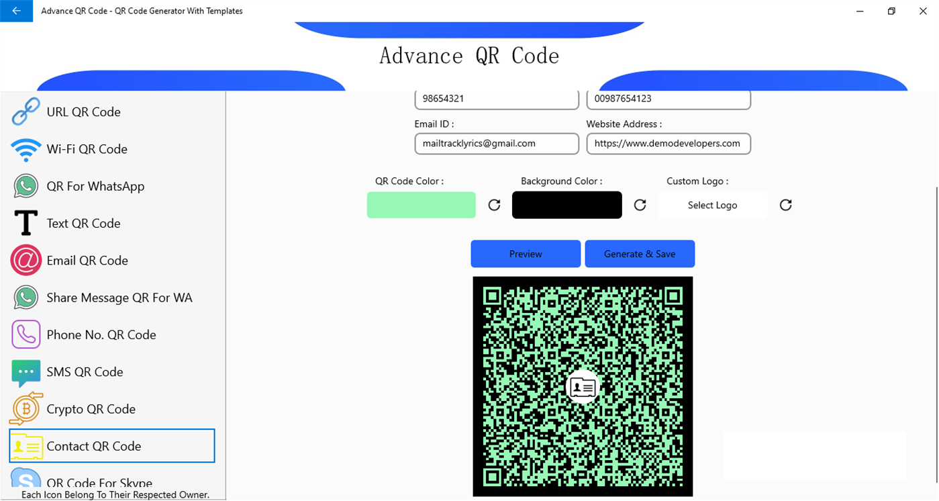Click the Advance QR Code heading
The image size is (939, 501).
(469, 55)
